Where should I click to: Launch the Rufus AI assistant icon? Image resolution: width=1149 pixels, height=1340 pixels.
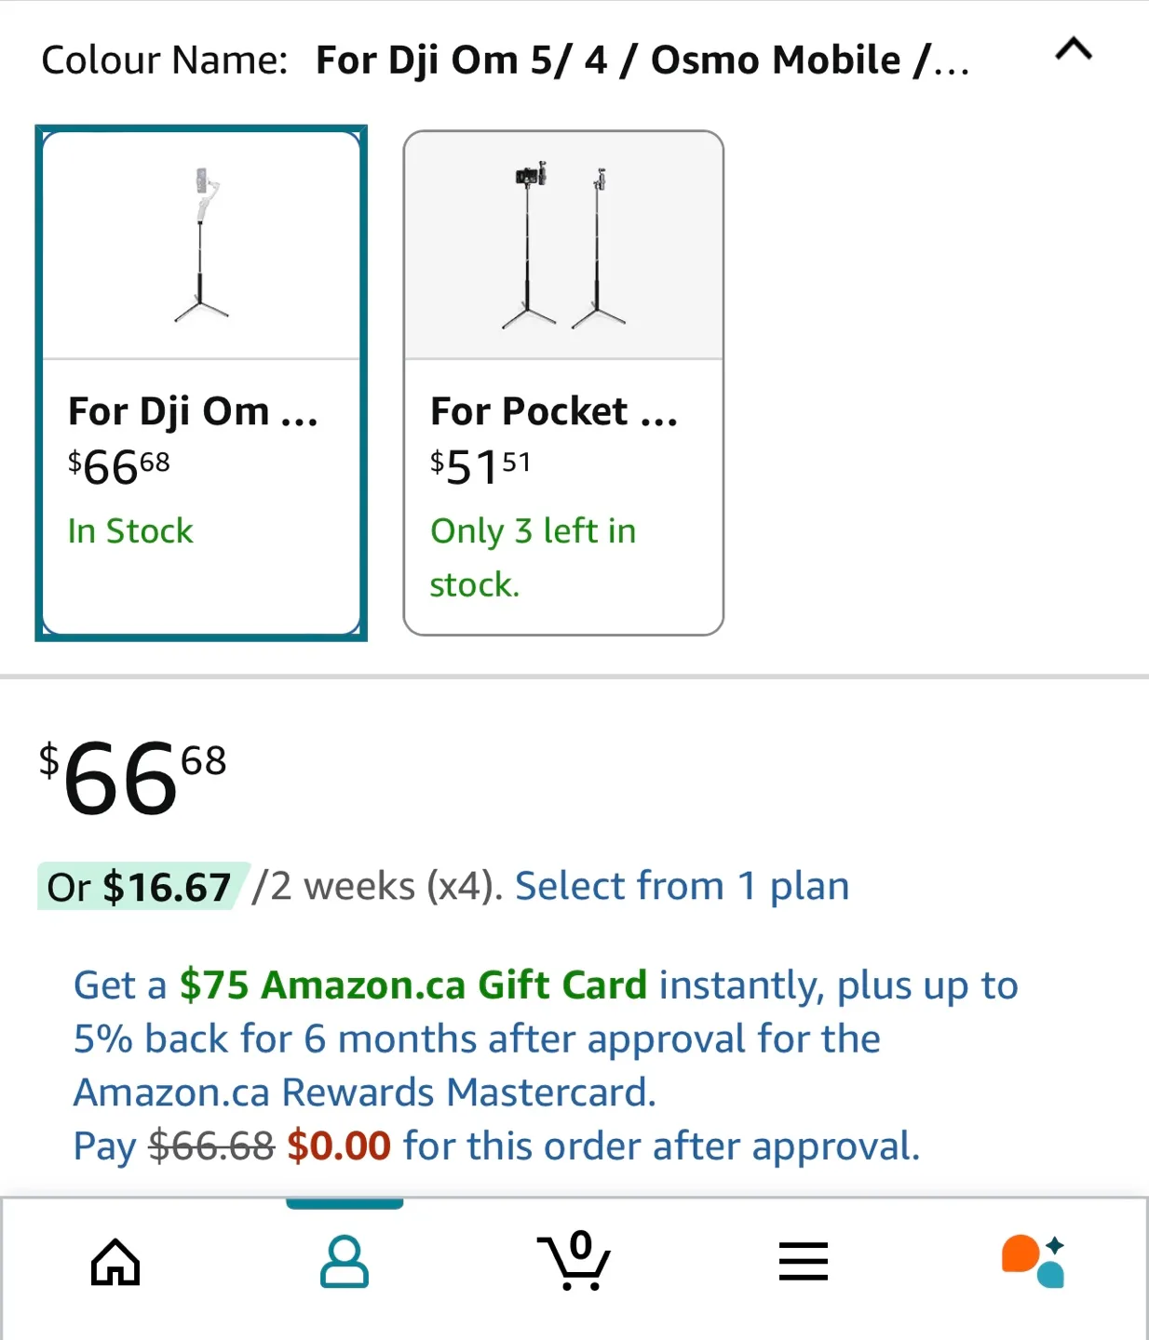1033,1262
